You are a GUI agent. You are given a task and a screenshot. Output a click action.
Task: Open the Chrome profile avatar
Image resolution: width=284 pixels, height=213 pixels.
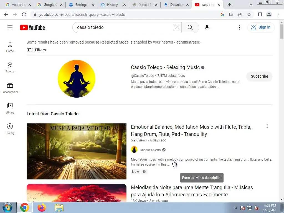pyautogui.click(x=269, y=14)
